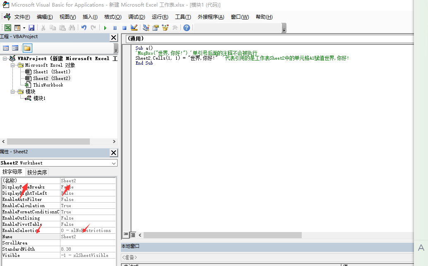Click the Copy toolbar icon
The height and width of the screenshot is (266, 428).
coord(53,28)
